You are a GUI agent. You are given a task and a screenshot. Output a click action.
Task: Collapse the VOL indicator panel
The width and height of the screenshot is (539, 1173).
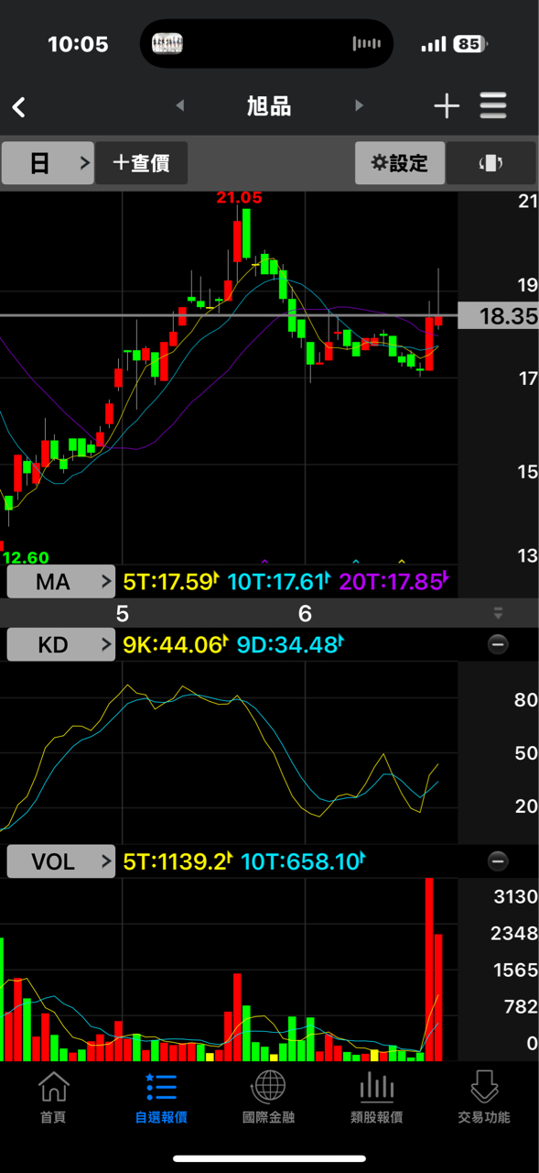[x=498, y=861]
